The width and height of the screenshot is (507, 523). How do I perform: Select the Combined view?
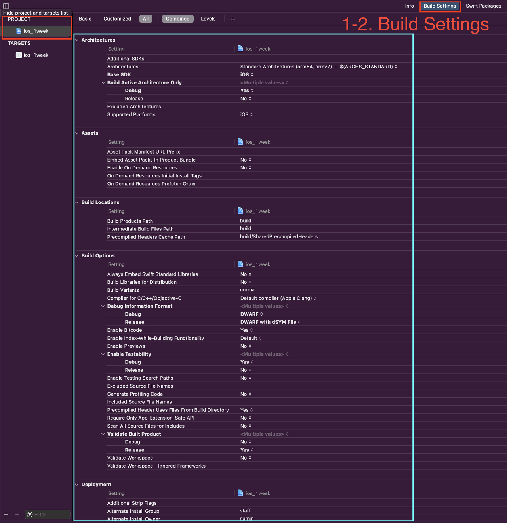(177, 19)
